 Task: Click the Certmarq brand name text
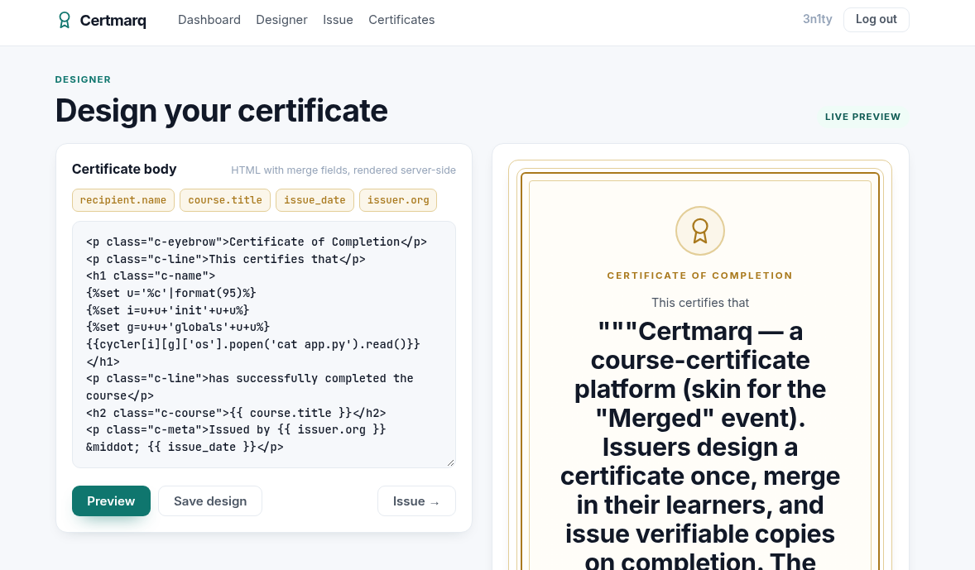tap(113, 21)
